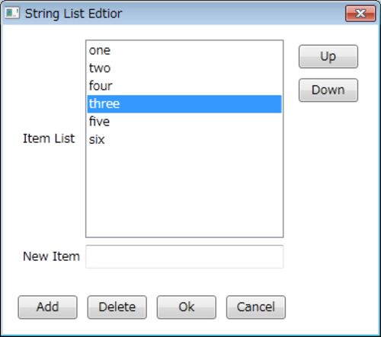This screenshot has height=337, width=381.
Task: Click the Add button
Action: click(x=47, y=307)
